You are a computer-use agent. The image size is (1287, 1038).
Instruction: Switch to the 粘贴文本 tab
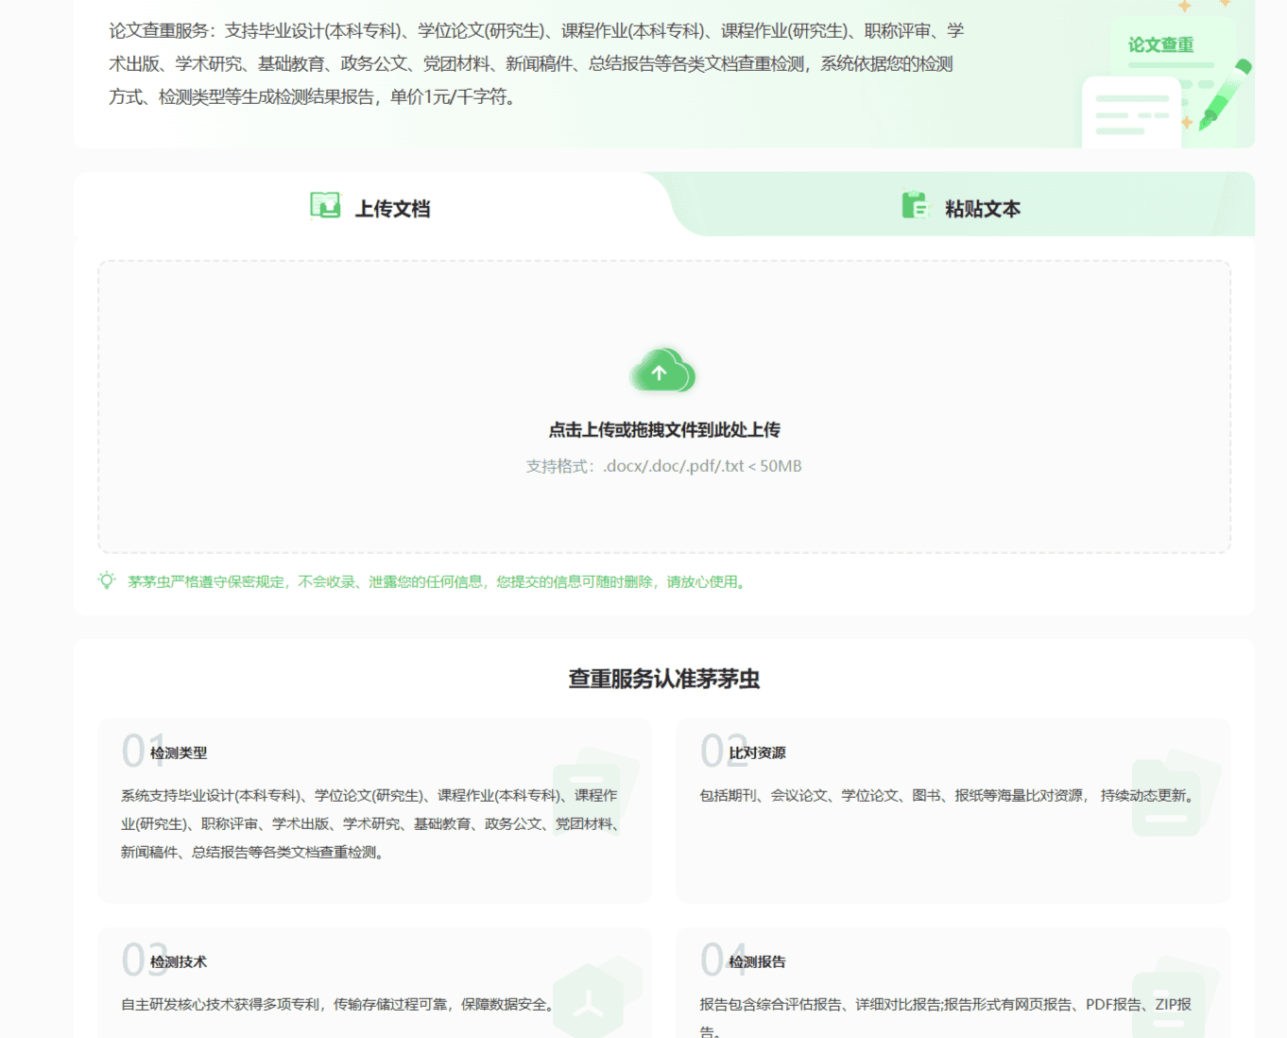click(x=962, y=206)
